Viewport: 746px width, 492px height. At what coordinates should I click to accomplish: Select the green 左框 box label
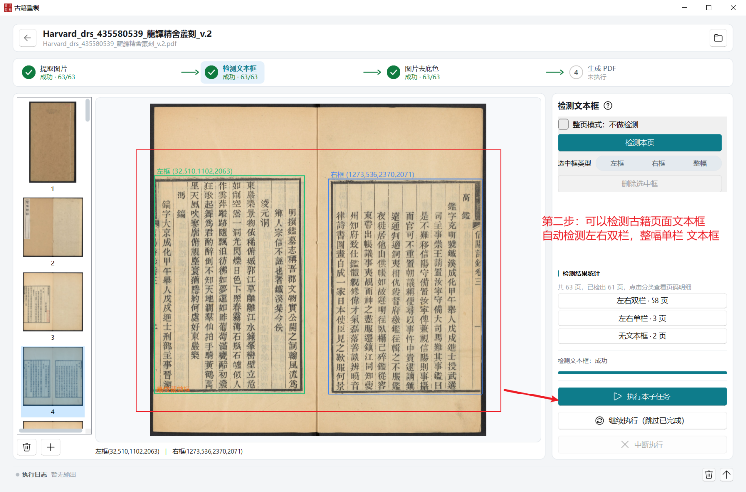coord(194,171)
